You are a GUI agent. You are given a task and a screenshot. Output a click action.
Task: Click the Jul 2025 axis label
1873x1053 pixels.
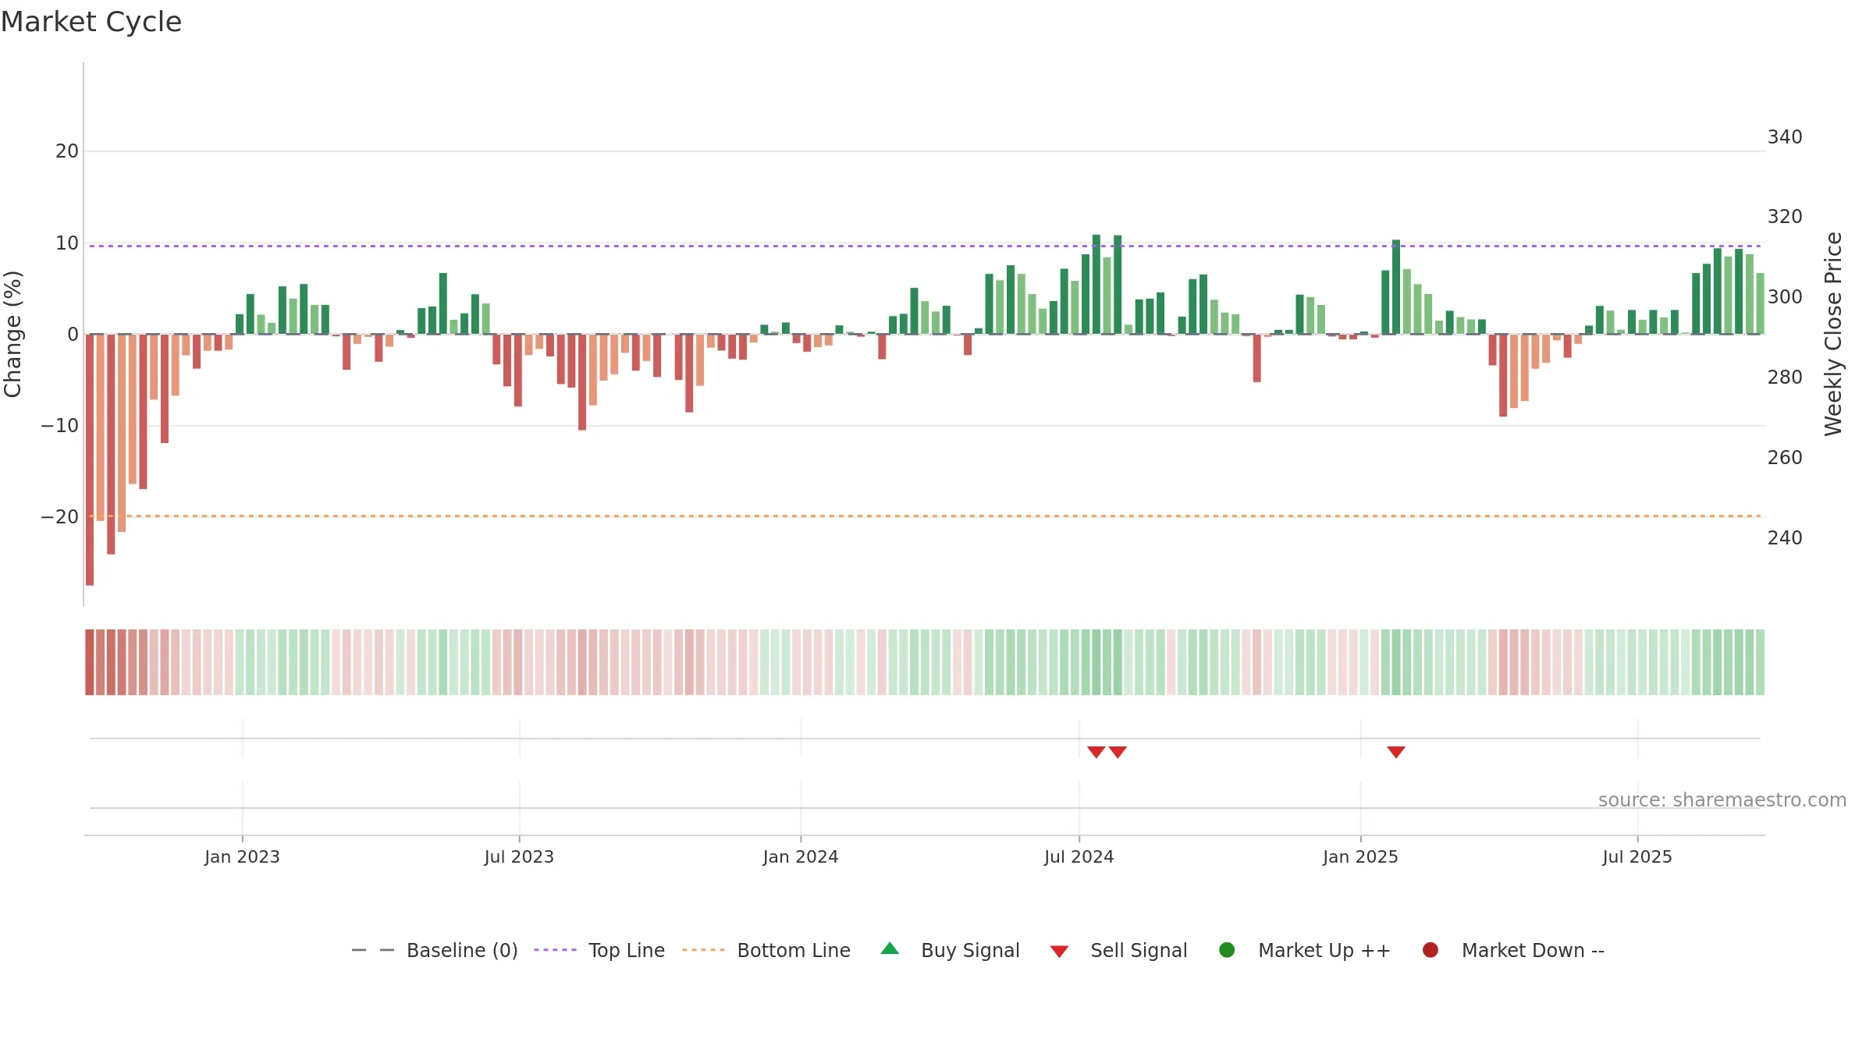point(1637,857)
